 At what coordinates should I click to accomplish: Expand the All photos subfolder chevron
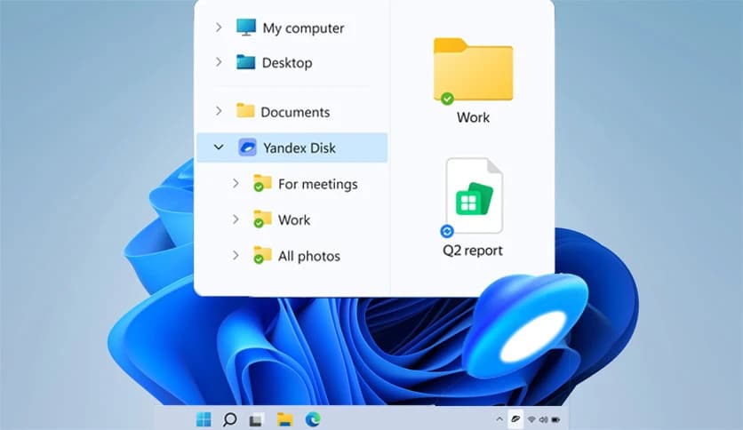(x=236, y=255)
